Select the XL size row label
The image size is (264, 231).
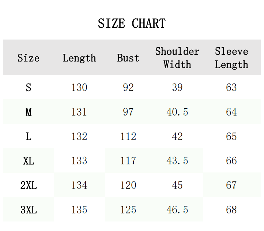29,161
